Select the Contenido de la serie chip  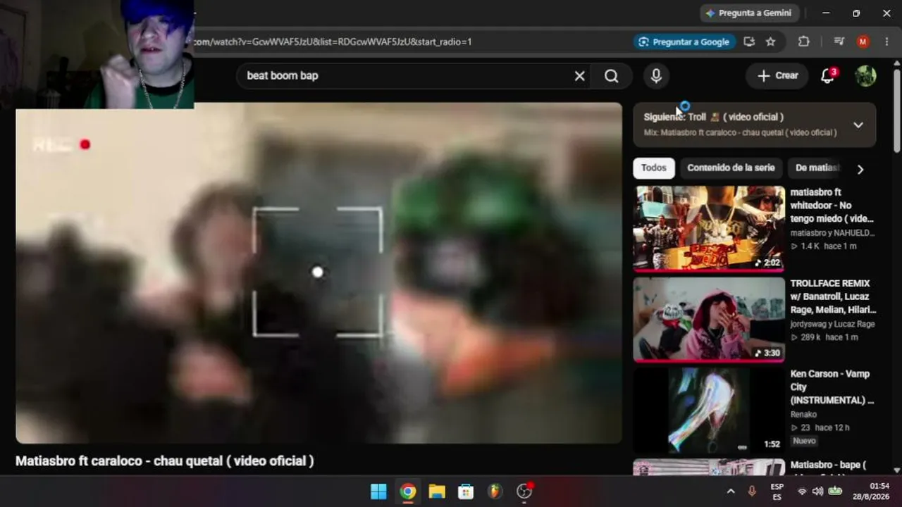[731, 168]
